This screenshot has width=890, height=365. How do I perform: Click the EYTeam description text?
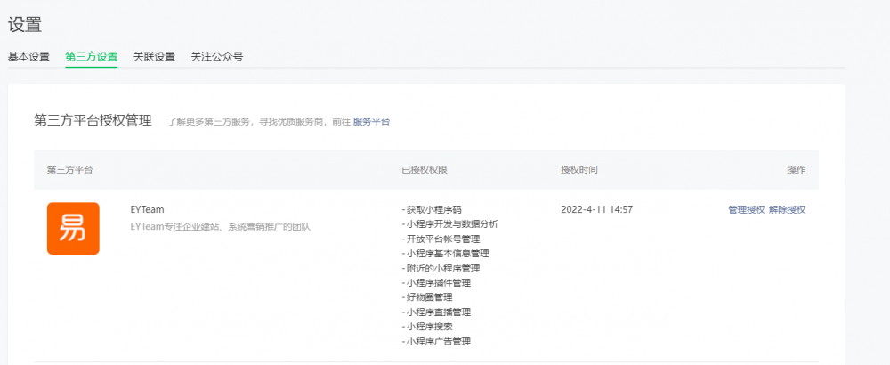click(220, 226)
